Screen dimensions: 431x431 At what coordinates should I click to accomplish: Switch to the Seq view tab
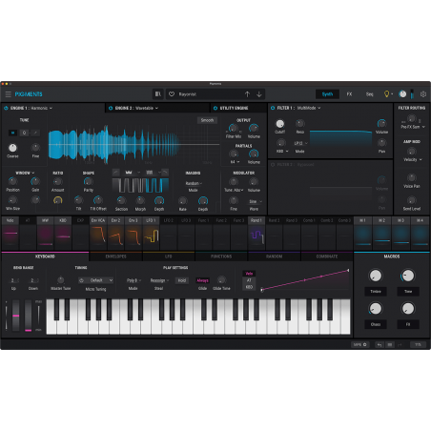click(369, 94)
